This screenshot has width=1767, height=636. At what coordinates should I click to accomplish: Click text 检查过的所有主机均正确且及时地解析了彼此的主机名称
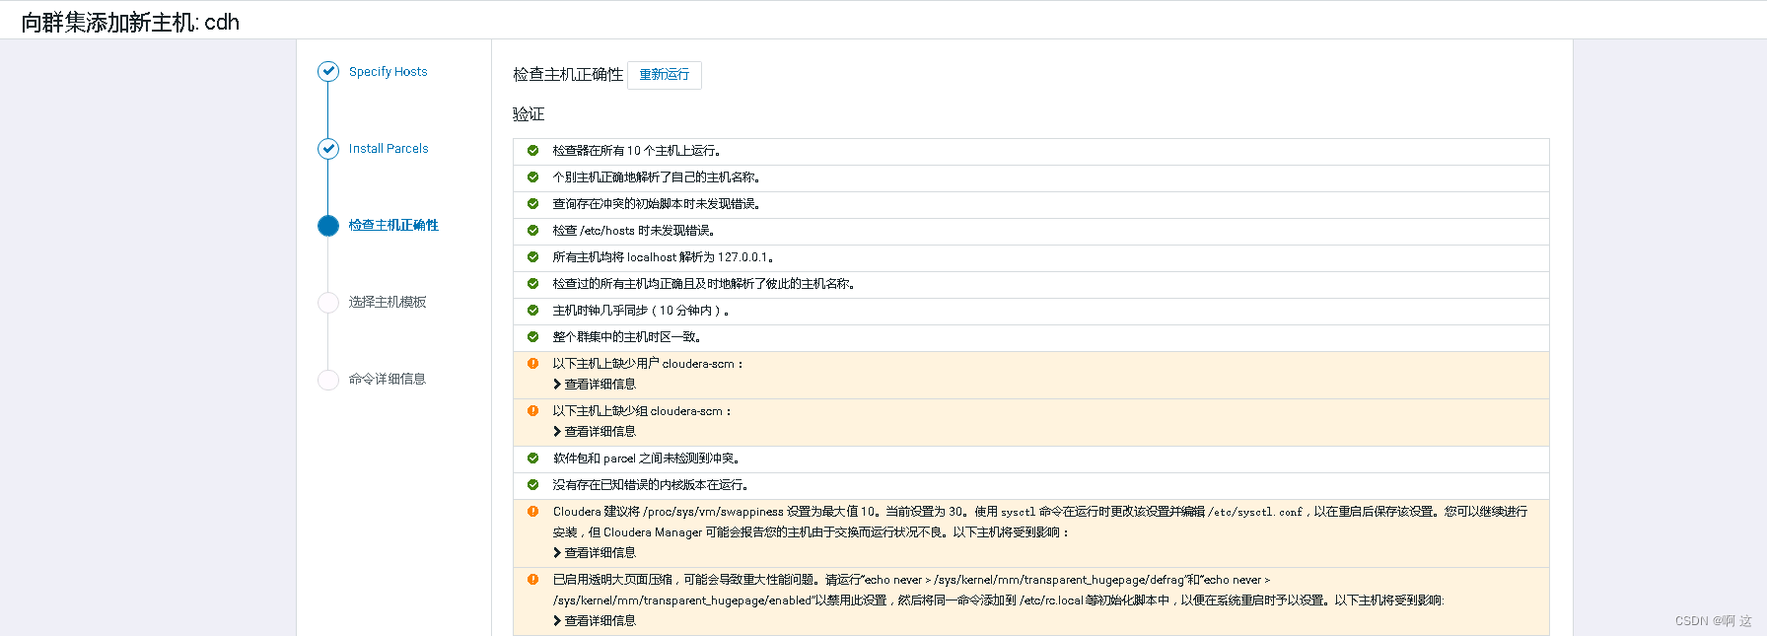[x=704, y=284]
